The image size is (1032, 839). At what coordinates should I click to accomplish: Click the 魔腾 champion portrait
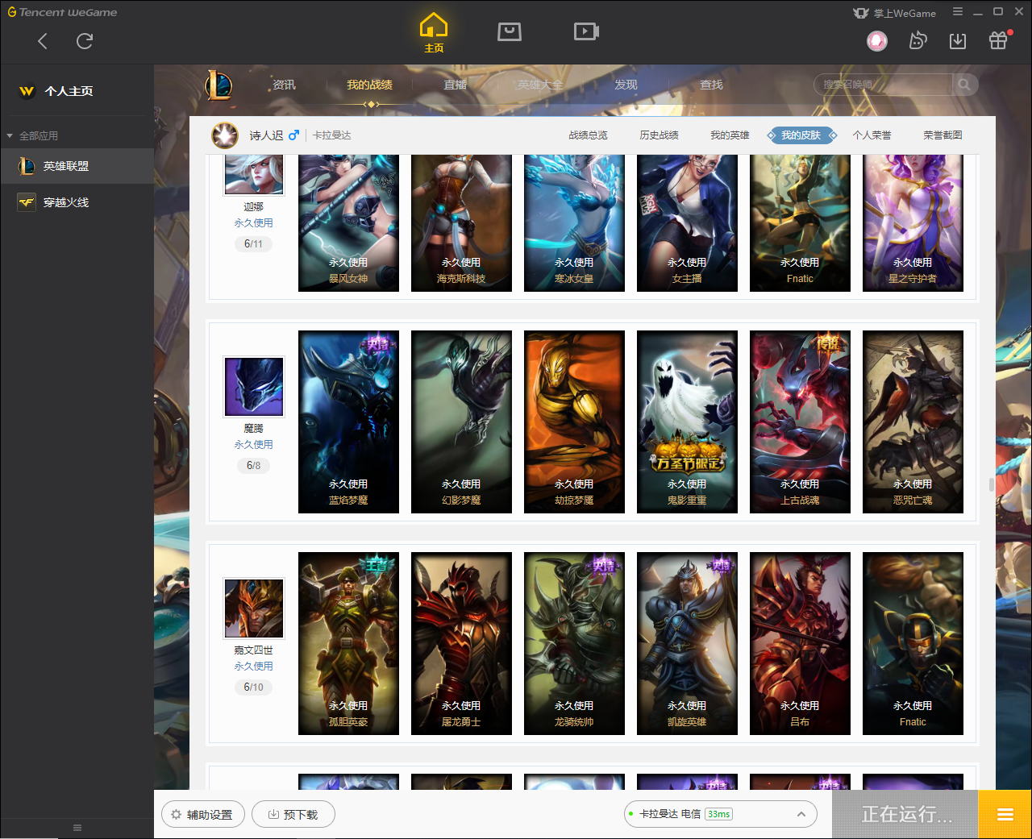[x=254, y=387]
